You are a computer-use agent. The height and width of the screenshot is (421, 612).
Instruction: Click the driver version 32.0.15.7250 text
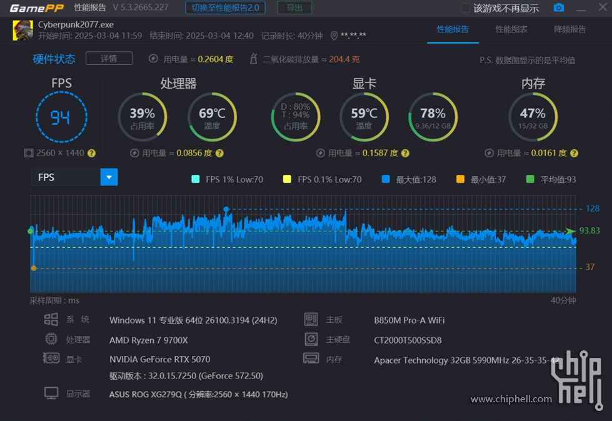coord(186,376)
